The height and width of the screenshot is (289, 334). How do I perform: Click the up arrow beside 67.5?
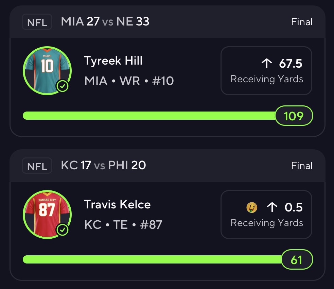267,63
